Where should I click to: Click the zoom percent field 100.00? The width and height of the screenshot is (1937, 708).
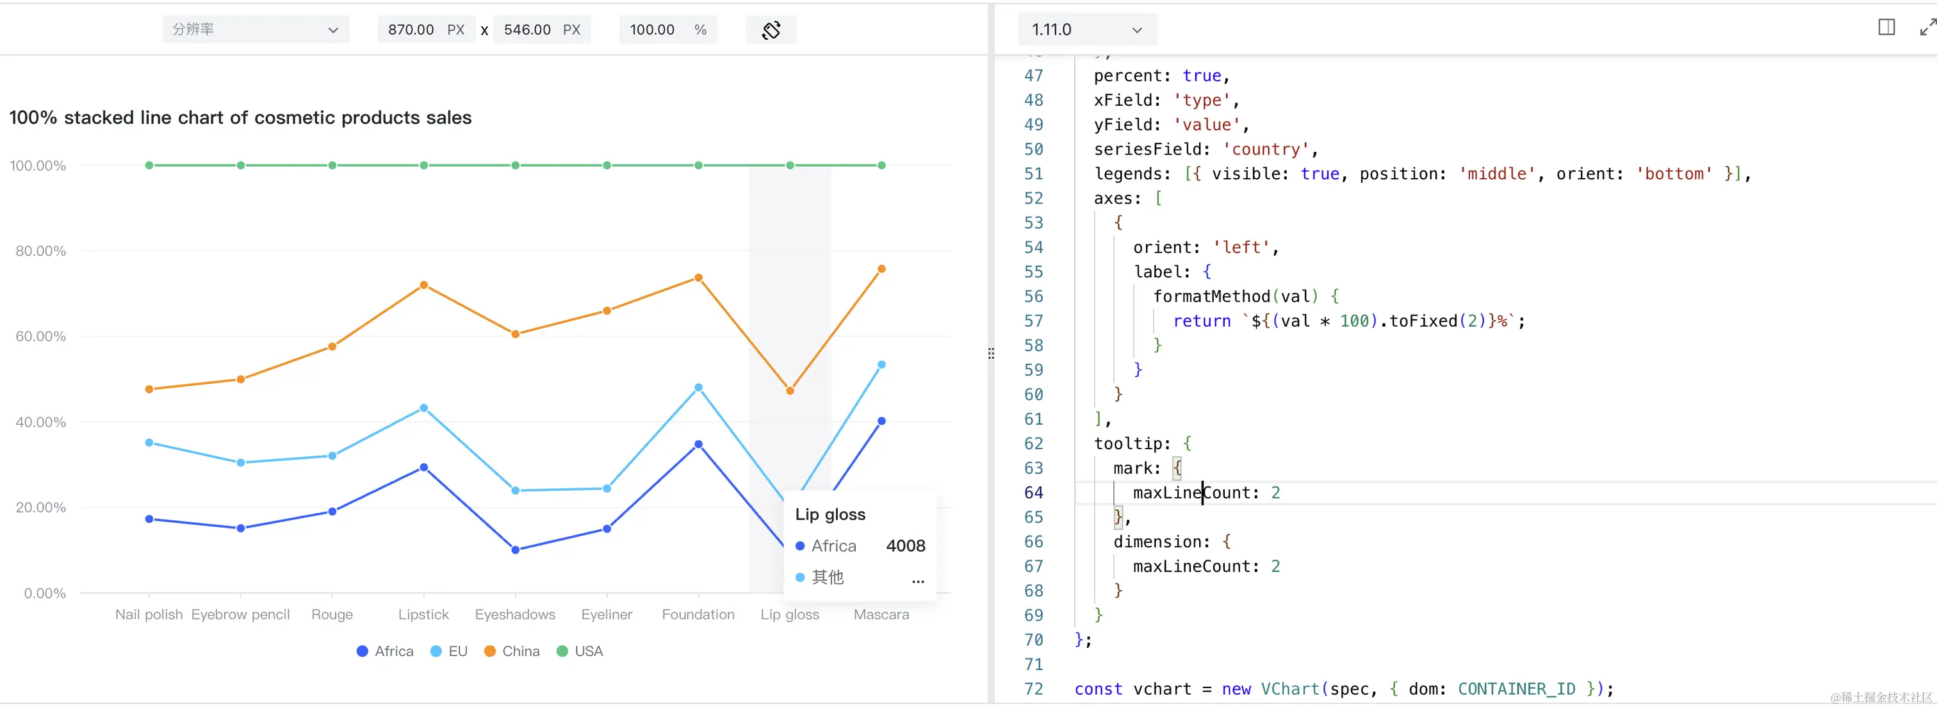point(652,30)
